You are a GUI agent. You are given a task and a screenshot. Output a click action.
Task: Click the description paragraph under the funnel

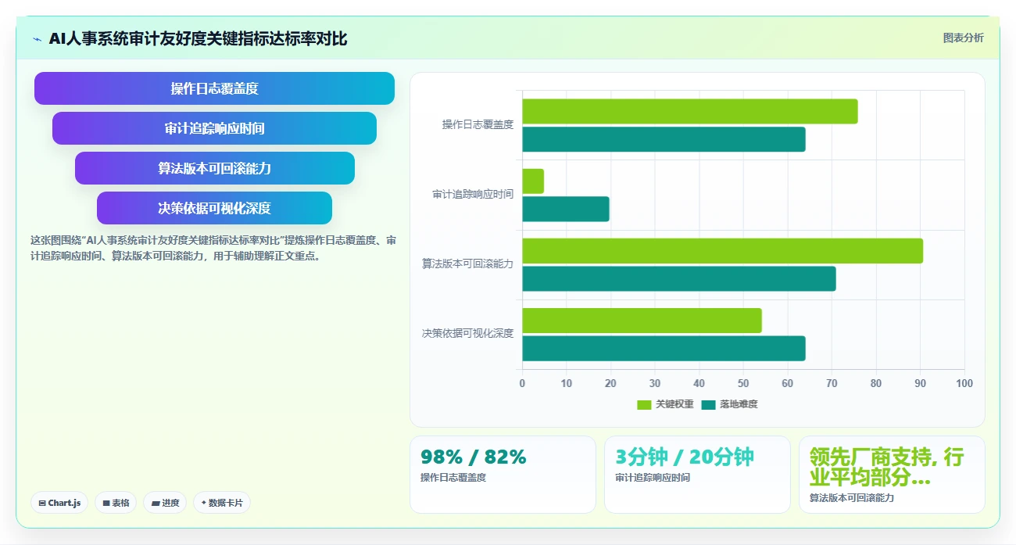coord(213,248)
